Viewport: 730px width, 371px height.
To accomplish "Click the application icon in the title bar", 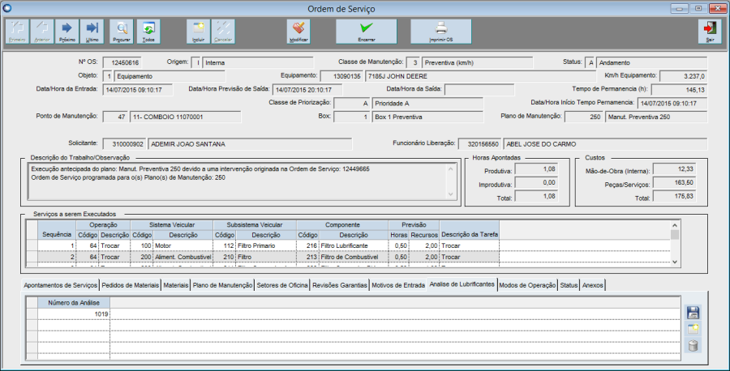I will pyautogui.click(x=7, y=8).
